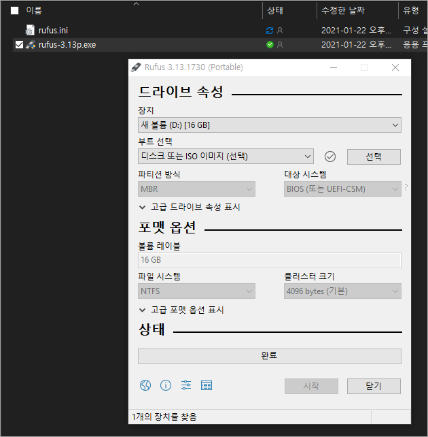
Task: Expand 고급 드라이브 속성 표시 section
Action: (x=190, y=207)
